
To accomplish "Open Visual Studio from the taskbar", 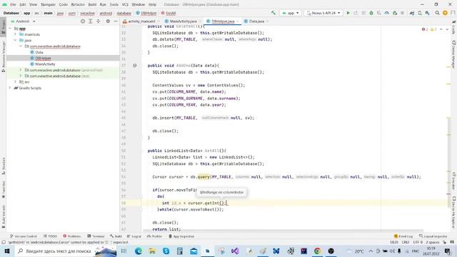I will click(235, 251).
